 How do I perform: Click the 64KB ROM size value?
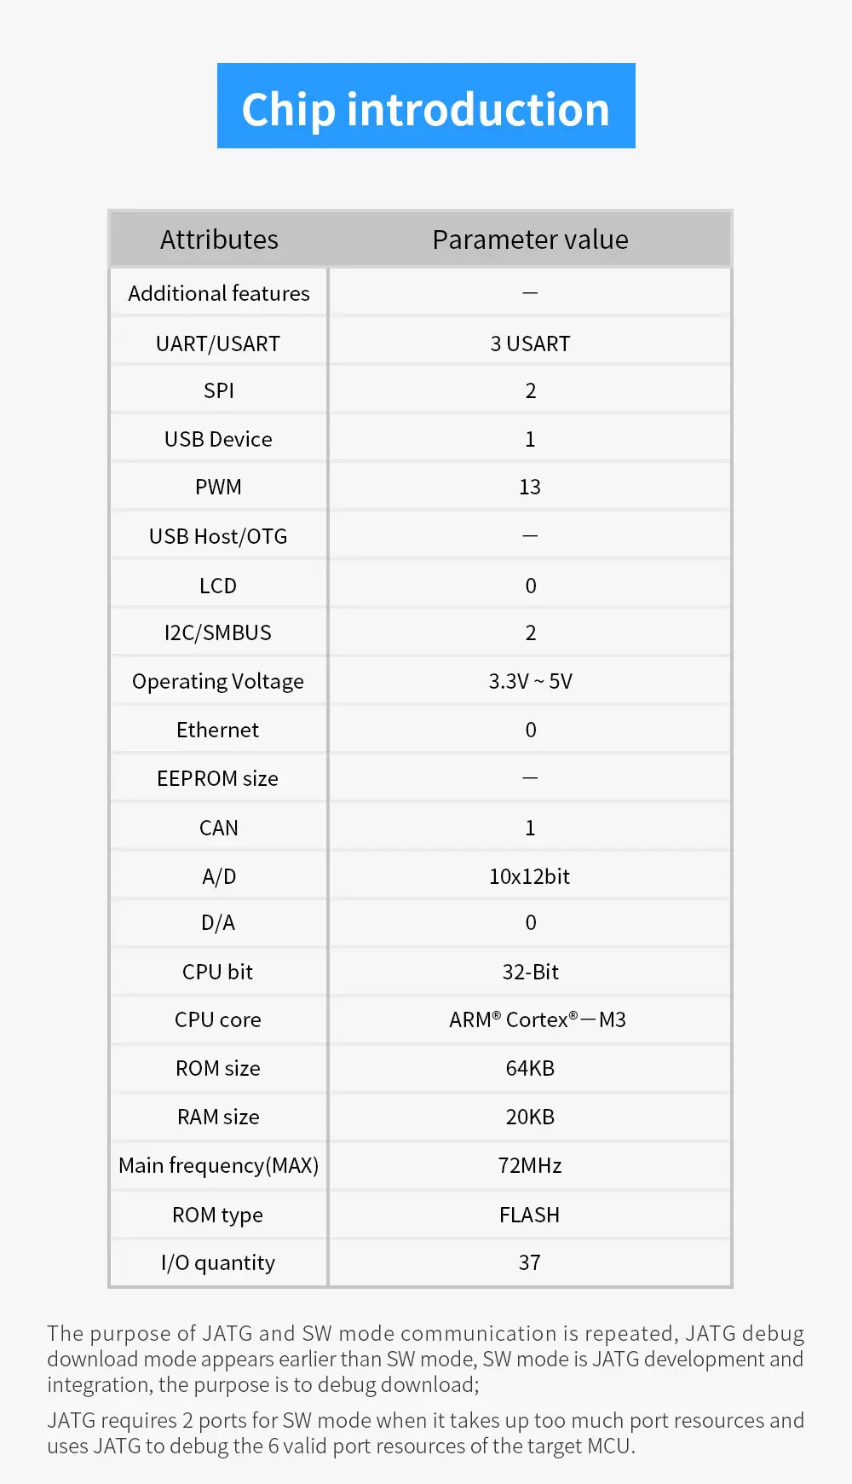pos(530,1068)
